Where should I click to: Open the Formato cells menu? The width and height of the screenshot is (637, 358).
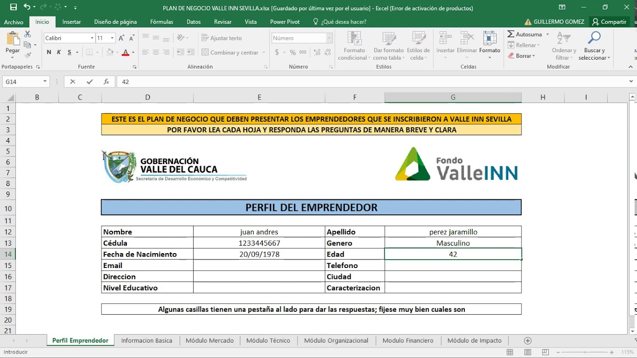[x=490, y=46]
